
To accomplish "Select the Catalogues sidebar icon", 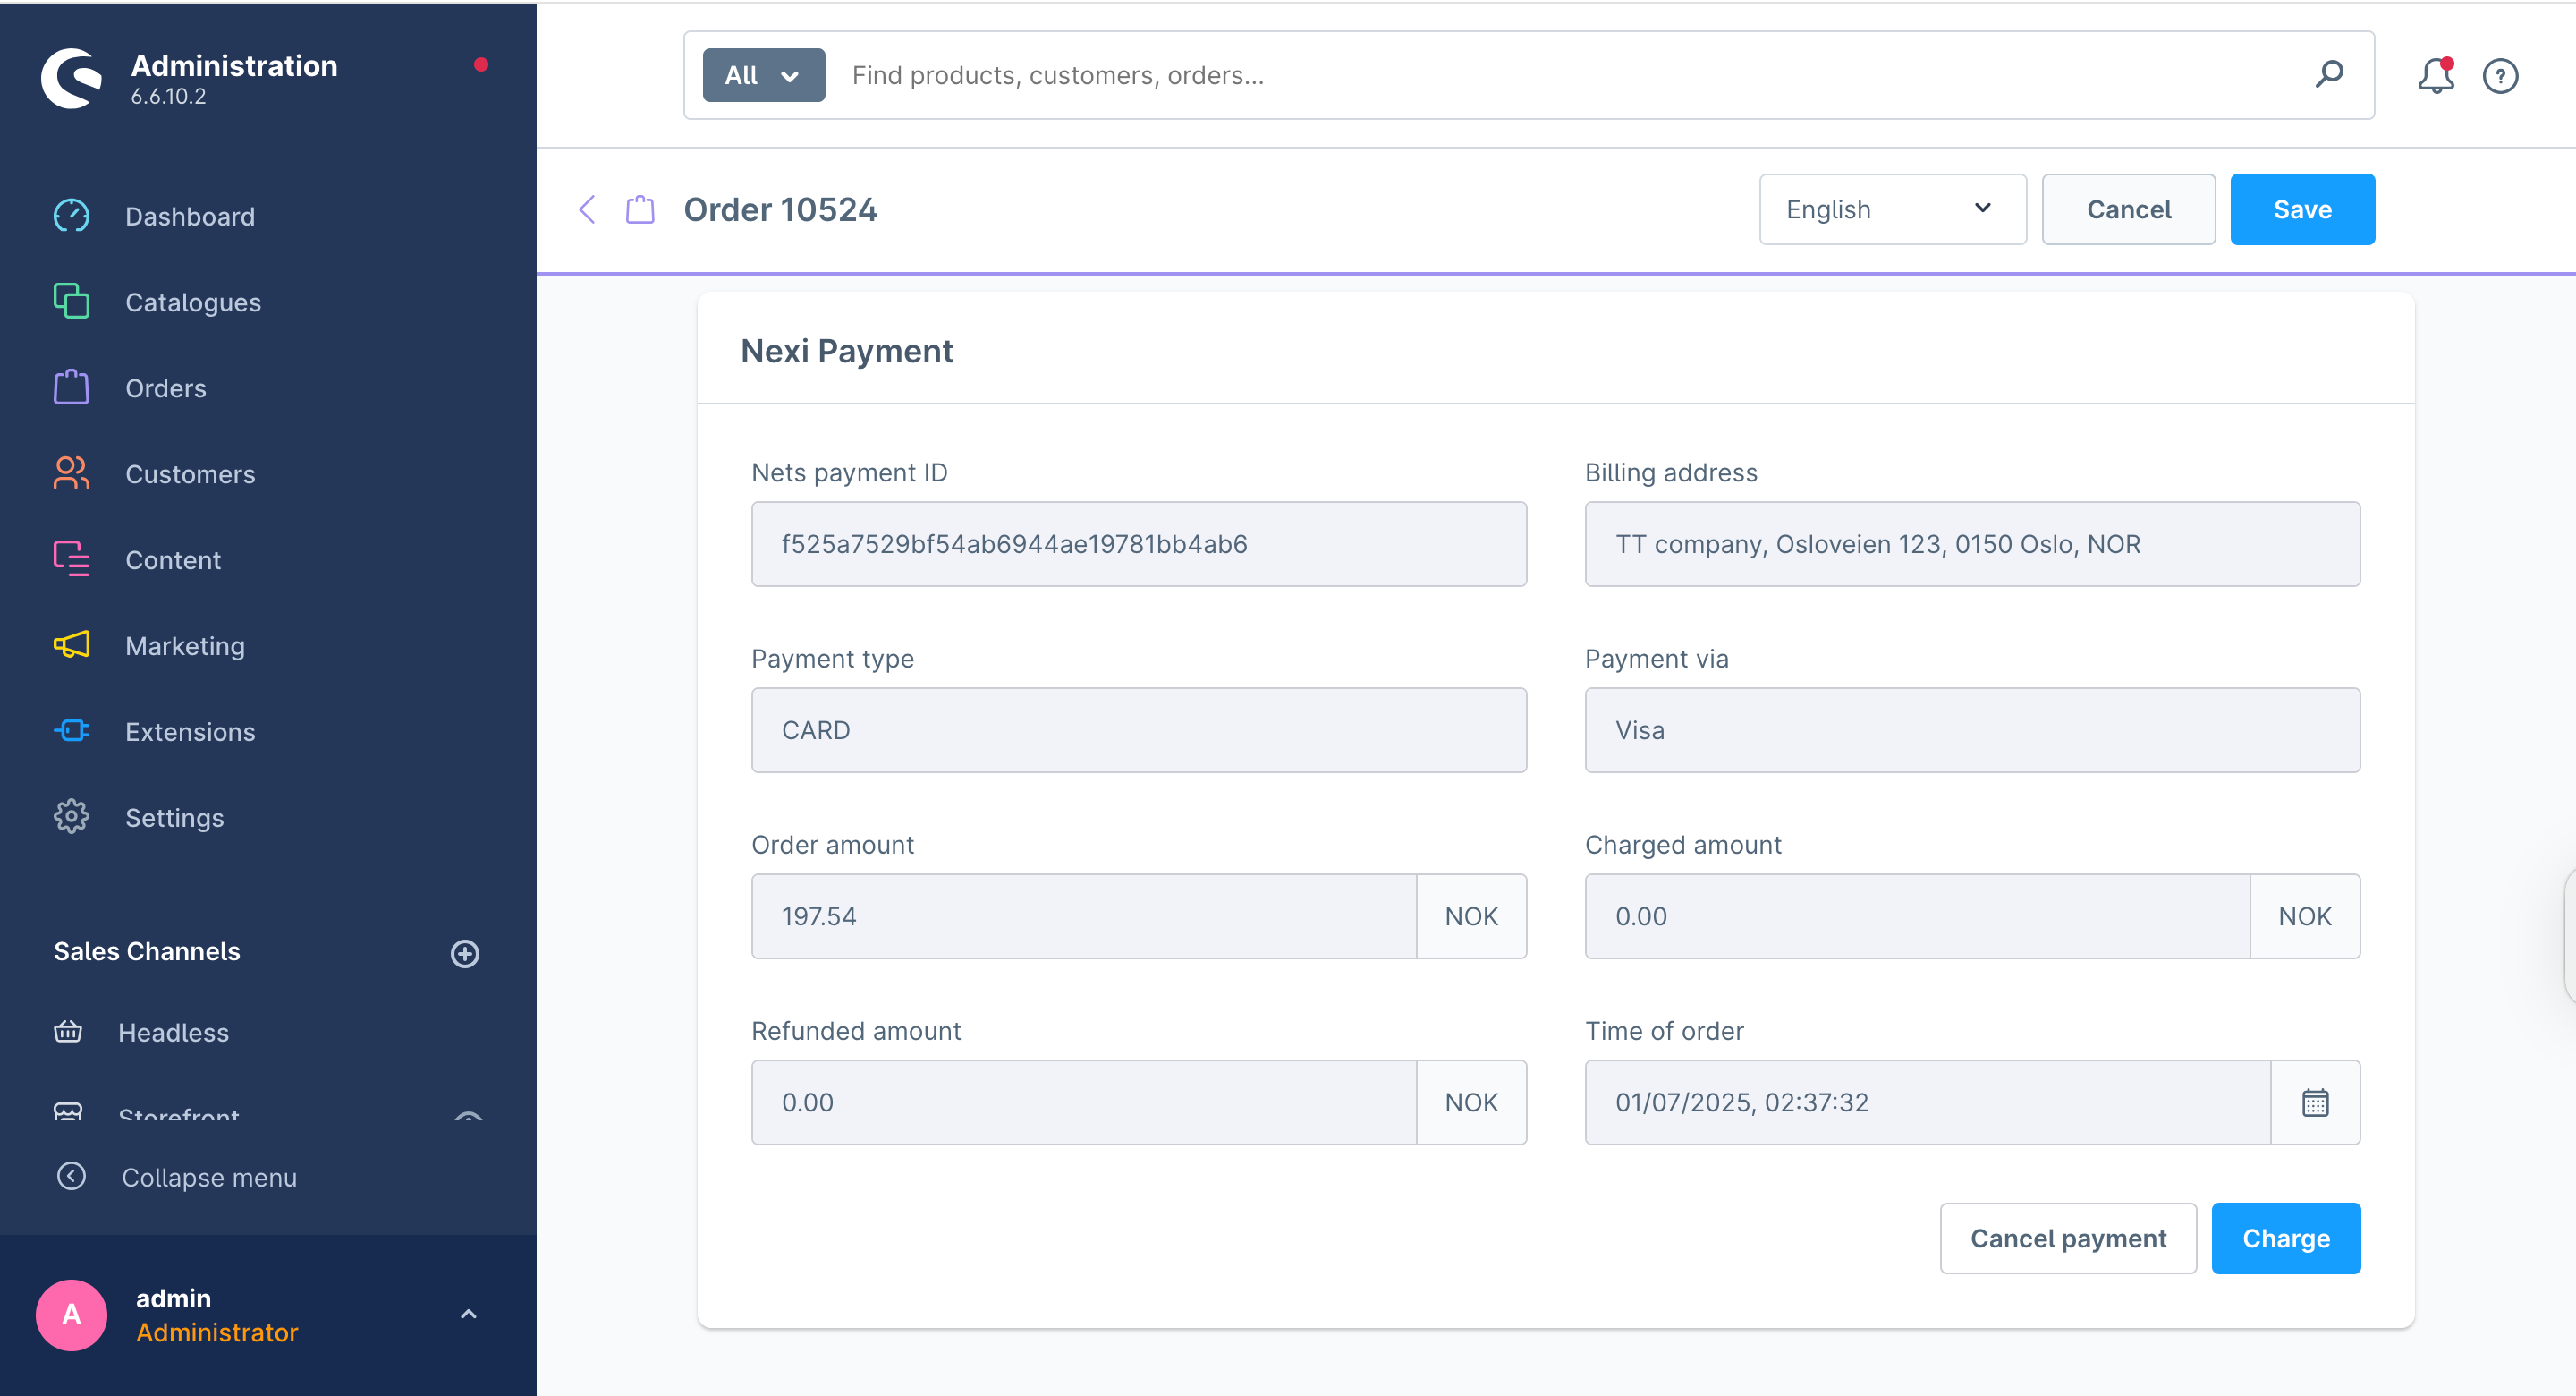I will pyautogui.click(x=71, y=302).
